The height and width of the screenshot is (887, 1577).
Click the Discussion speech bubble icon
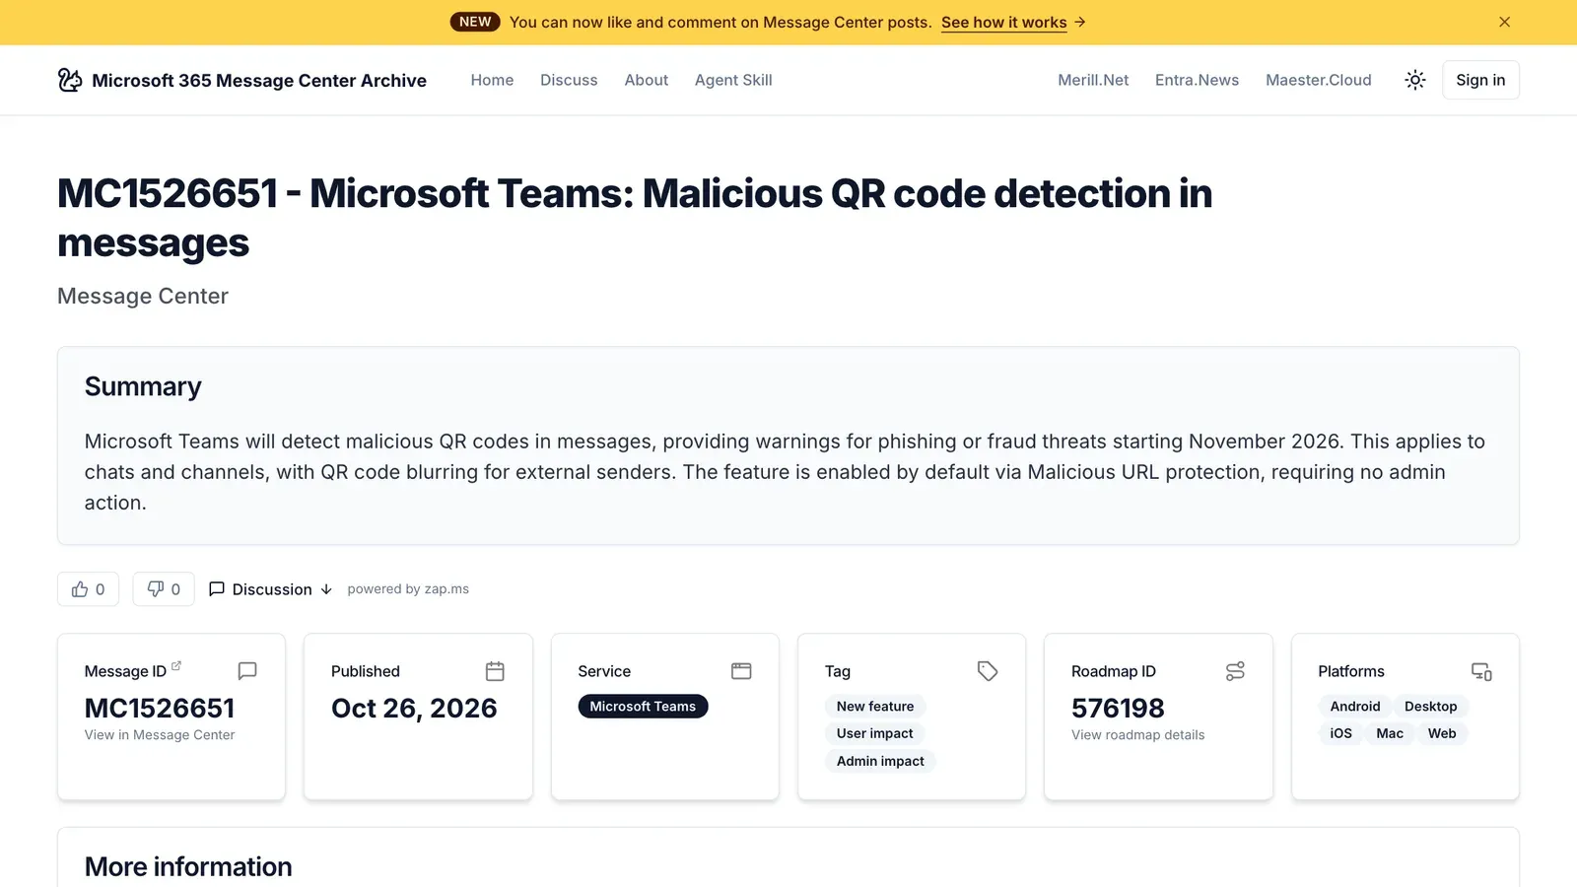[x=217, y=588]
